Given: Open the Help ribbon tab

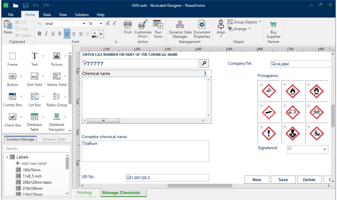Looking at the screenshot, I should point(100,15).
